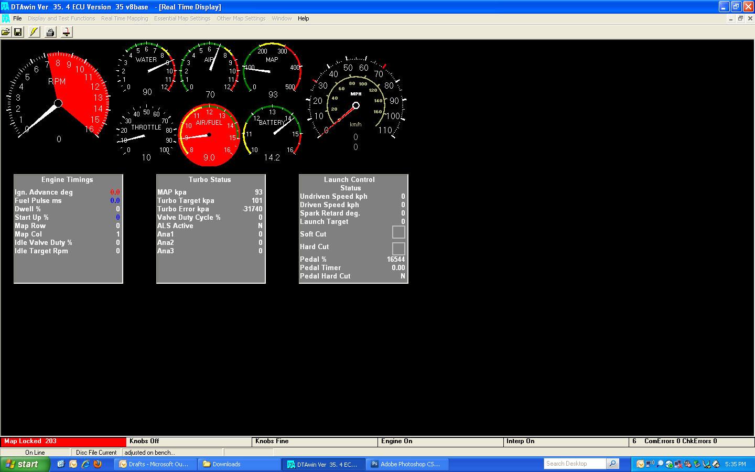755x472 pixels.
Task: Open the Real Time Mapping menu
Action: coord(124,18)
